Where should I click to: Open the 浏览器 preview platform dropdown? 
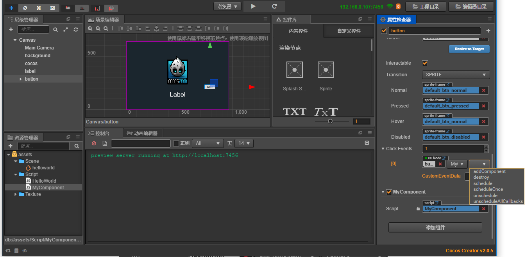coord(227,7)
